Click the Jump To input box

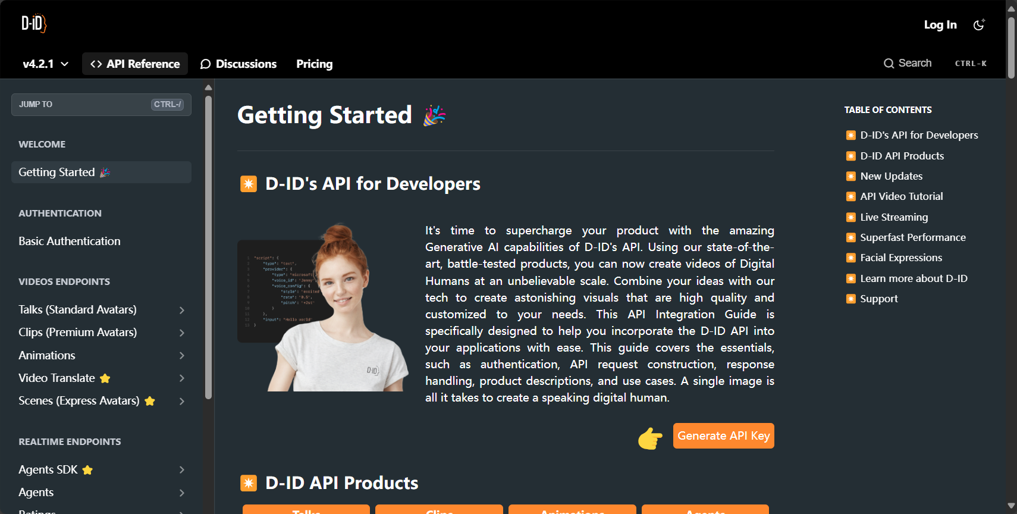101,104
